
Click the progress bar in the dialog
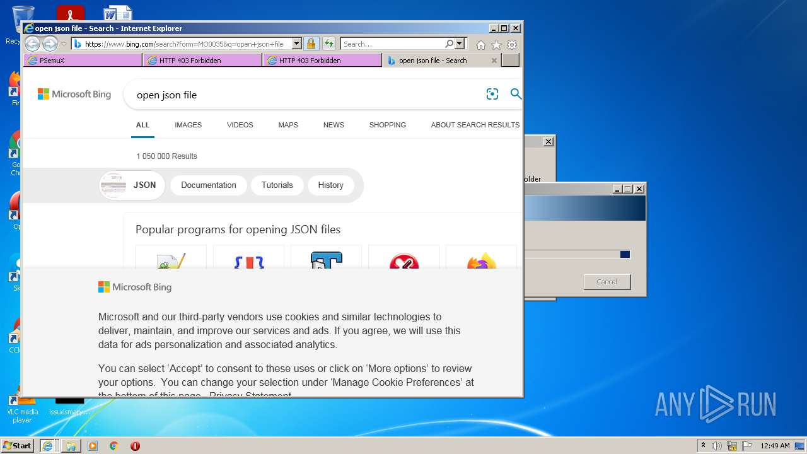(577, 254)
